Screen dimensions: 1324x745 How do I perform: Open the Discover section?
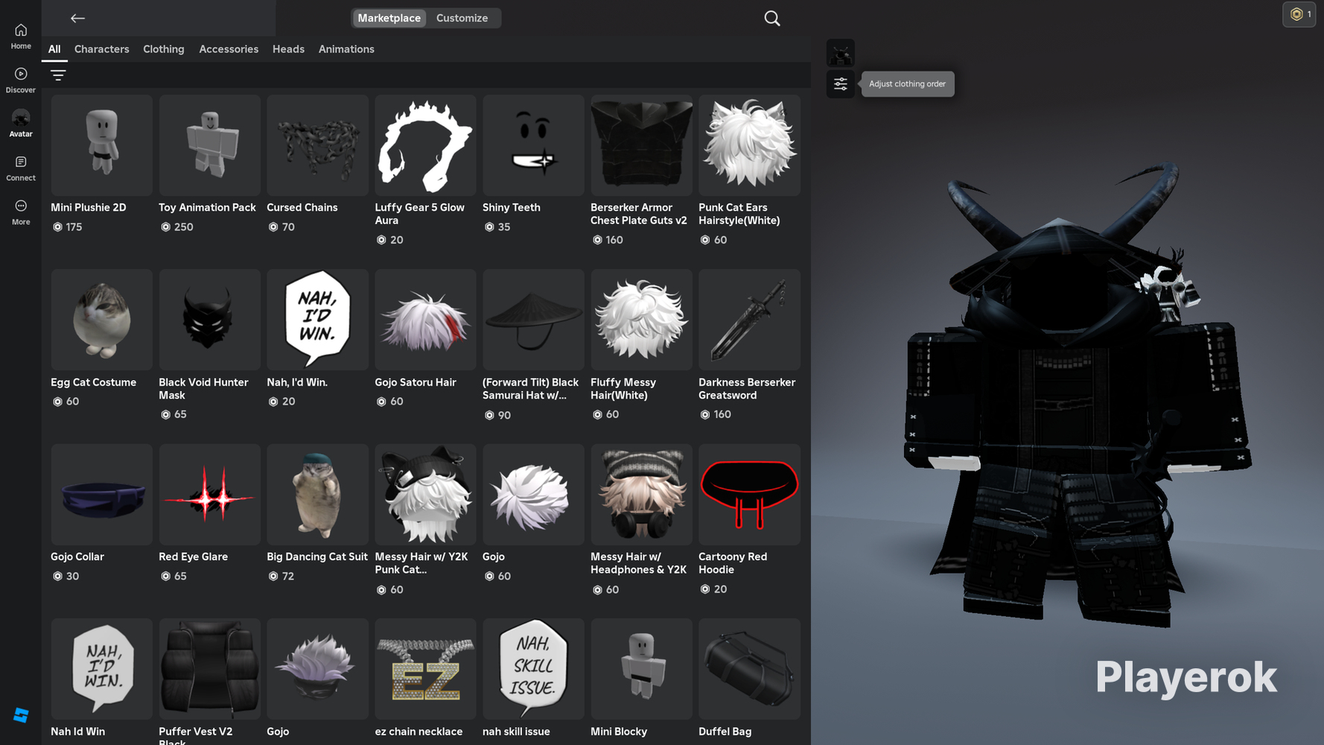click(x=21, y=80)
